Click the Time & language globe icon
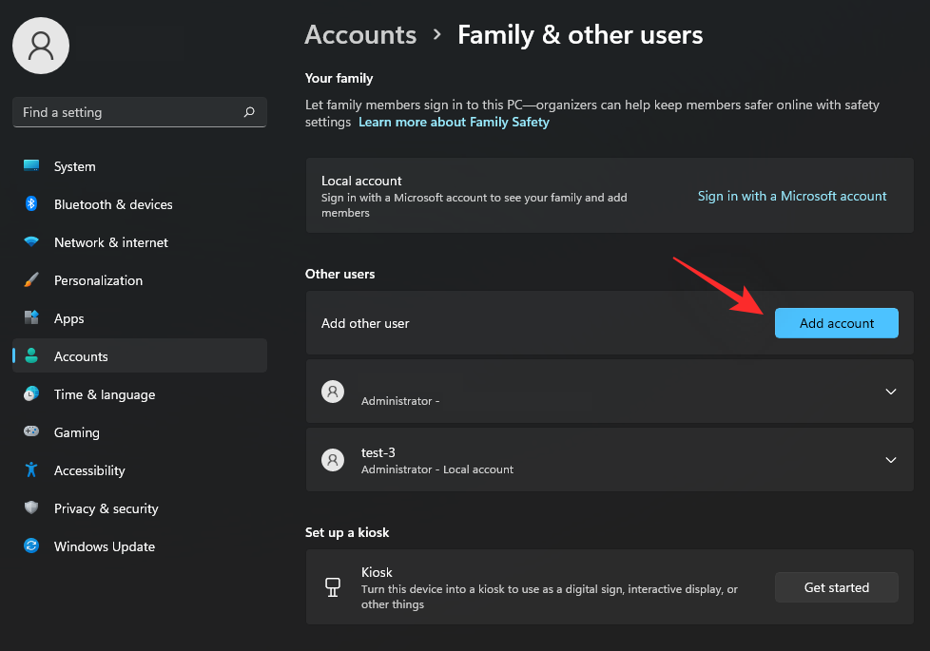The height and width of the screenshot is (651, 930). [31, 394]
